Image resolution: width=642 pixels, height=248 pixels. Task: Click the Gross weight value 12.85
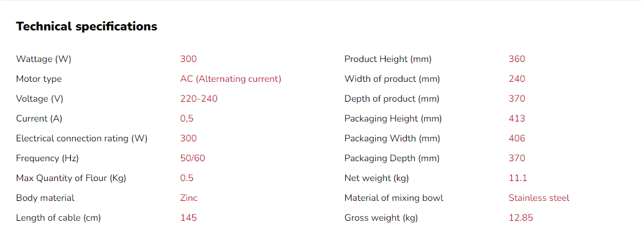pos(521,218)
